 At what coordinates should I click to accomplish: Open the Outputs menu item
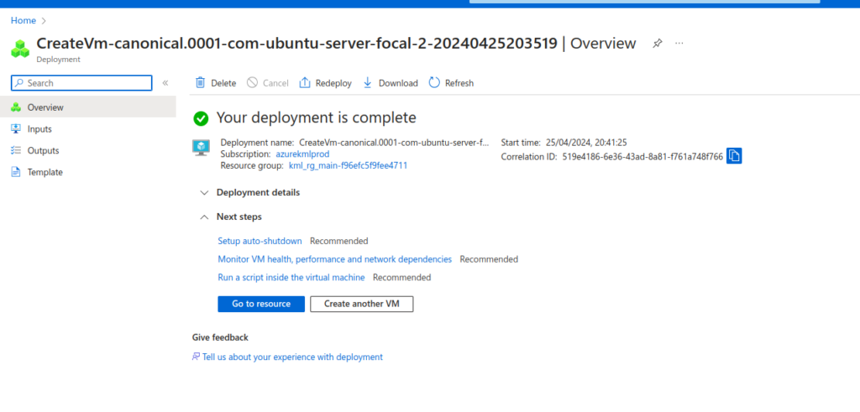[x=43, y=151]
